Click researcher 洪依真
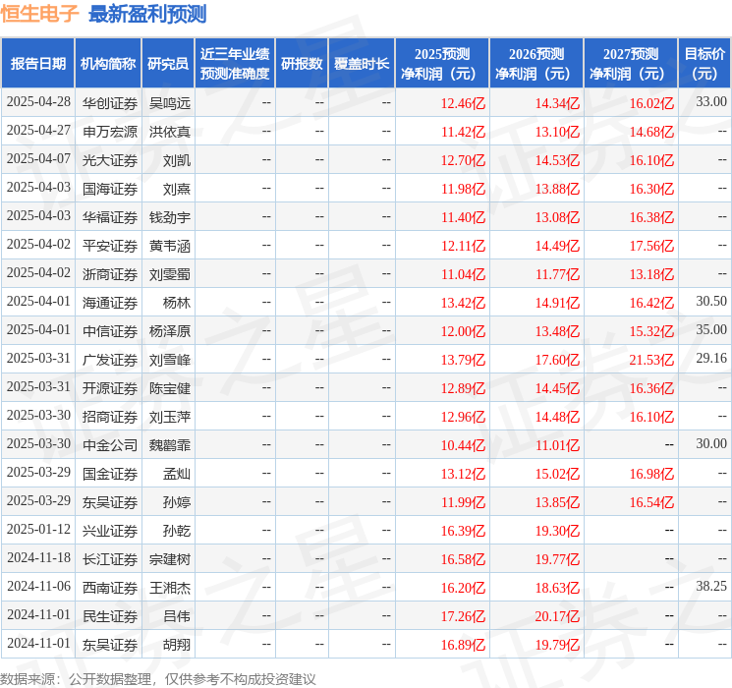 (169, 132)
